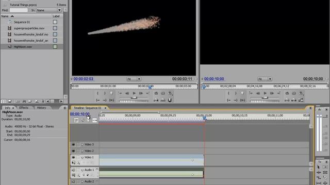330x185 pixels.
Task: Mute the Audio 1 track speaker
Action: point(73,170)
